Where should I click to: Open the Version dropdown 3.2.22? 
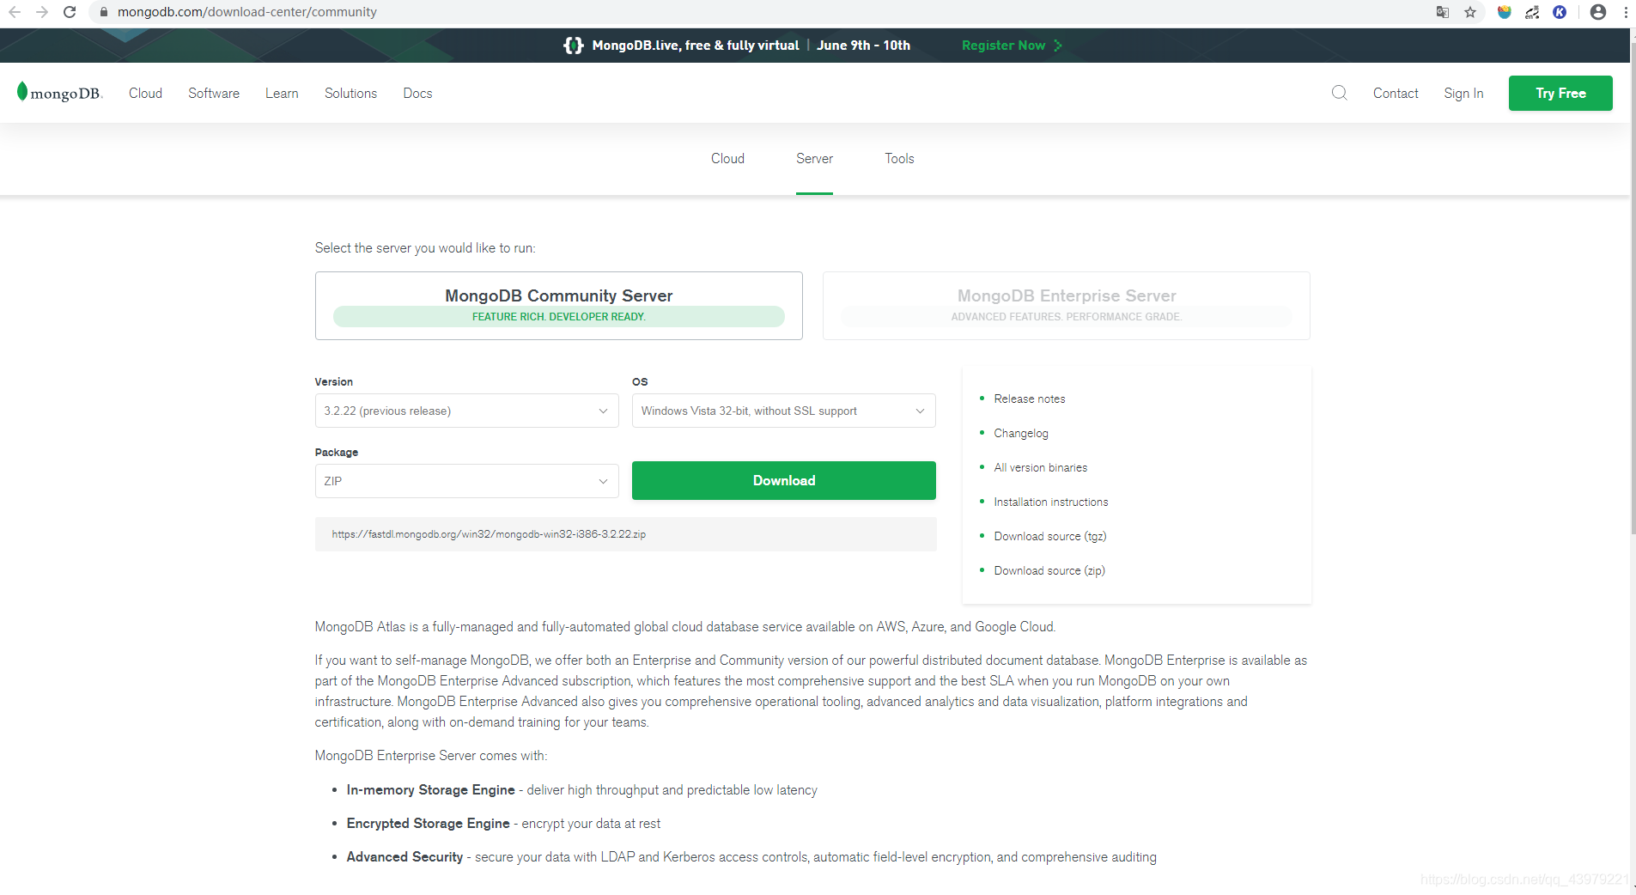tap(466, 411)
